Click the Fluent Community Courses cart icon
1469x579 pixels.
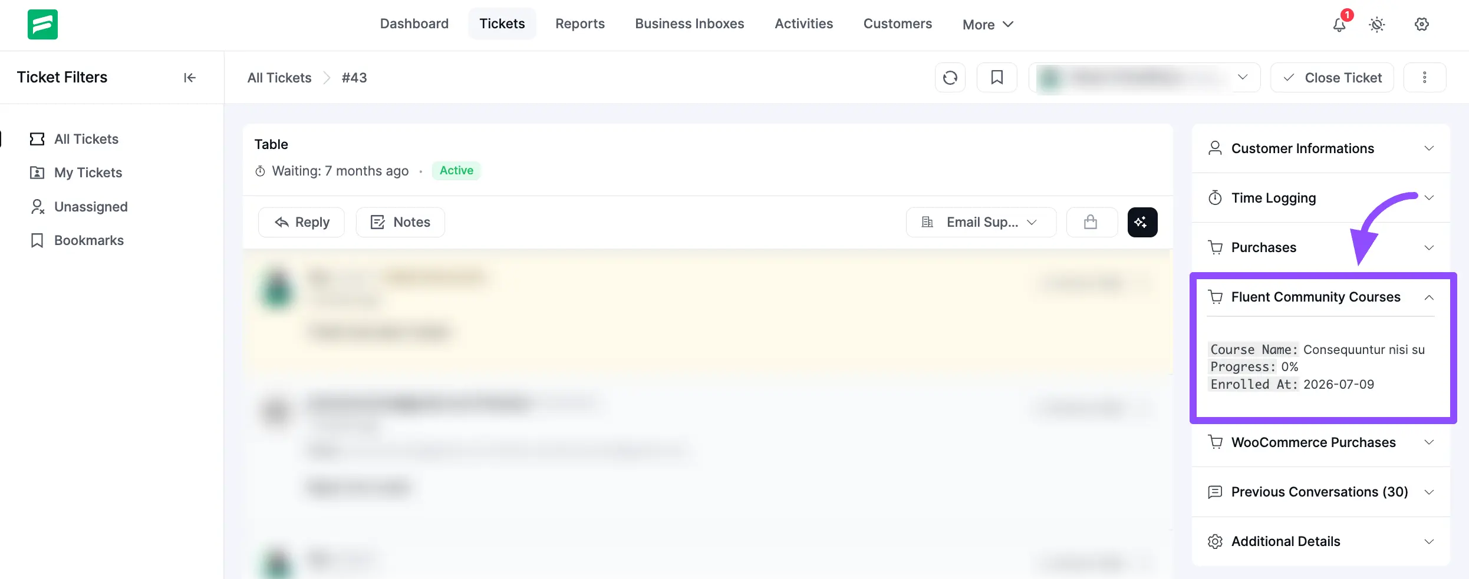coord(1215,297)
